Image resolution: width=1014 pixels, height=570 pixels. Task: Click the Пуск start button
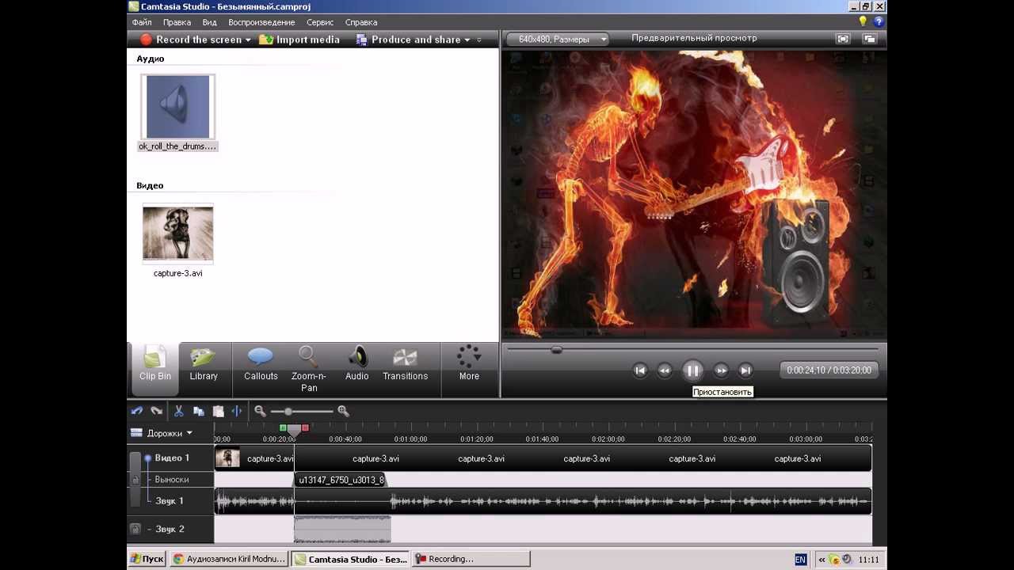(147, 559)
